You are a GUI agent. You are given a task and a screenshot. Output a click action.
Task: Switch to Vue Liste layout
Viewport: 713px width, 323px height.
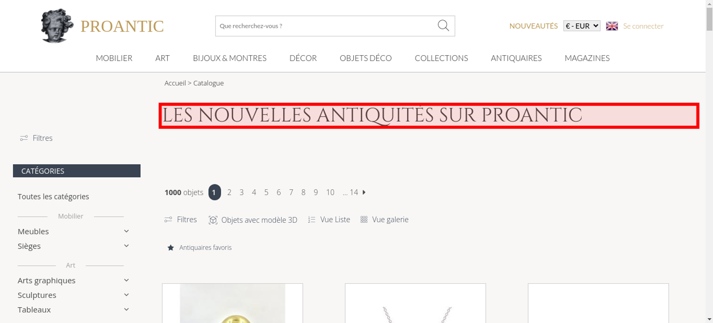(x=329, y=219)
